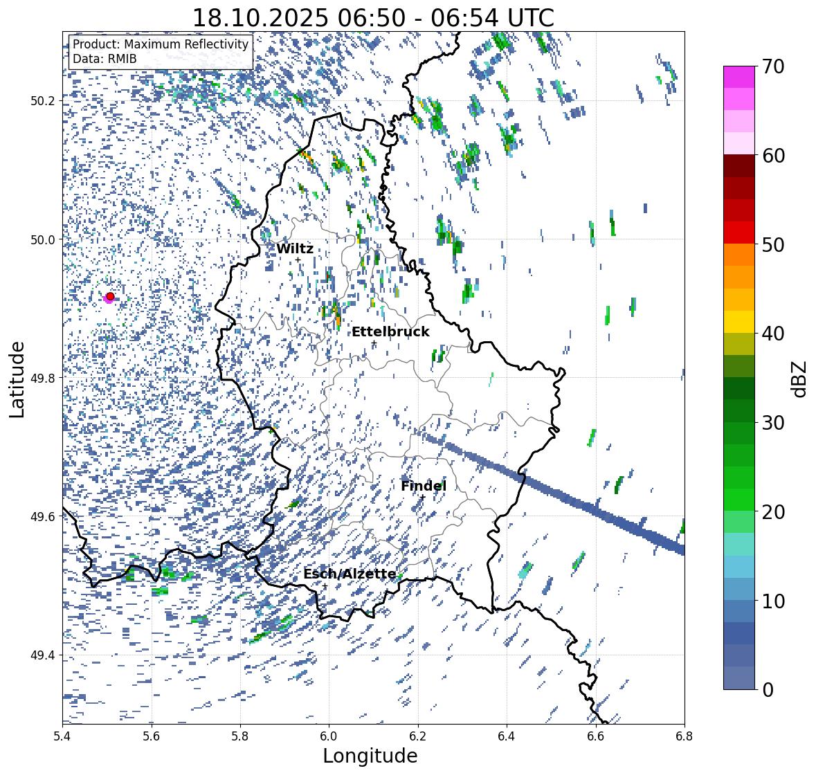Click the 49.6 latitude tick label
816x773 pixels.
coord(44,516)
